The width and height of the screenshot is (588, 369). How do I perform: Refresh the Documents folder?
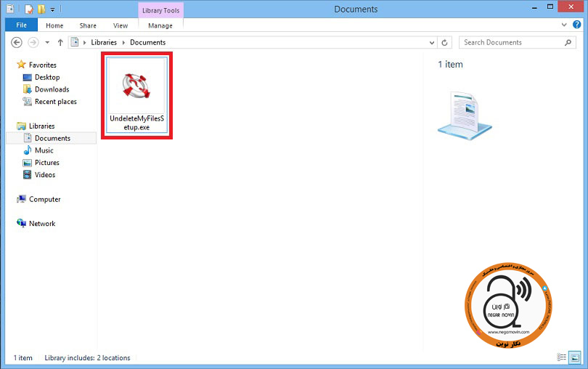click(444, 42)
